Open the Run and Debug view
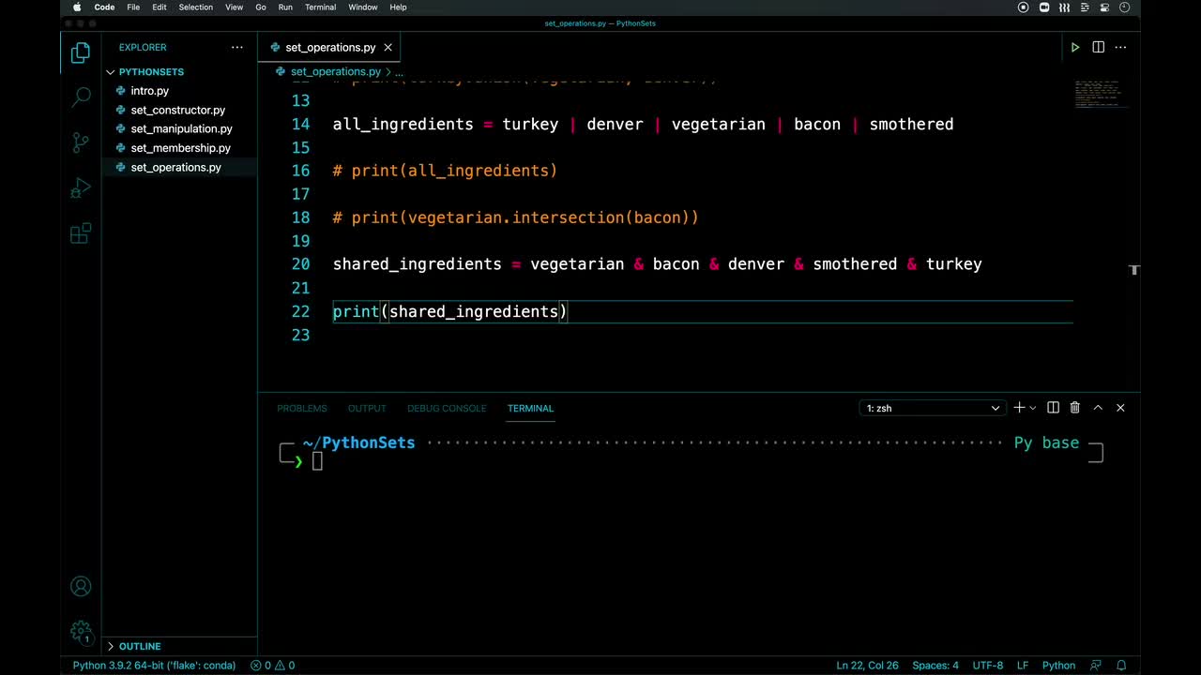 click(80, 187)
